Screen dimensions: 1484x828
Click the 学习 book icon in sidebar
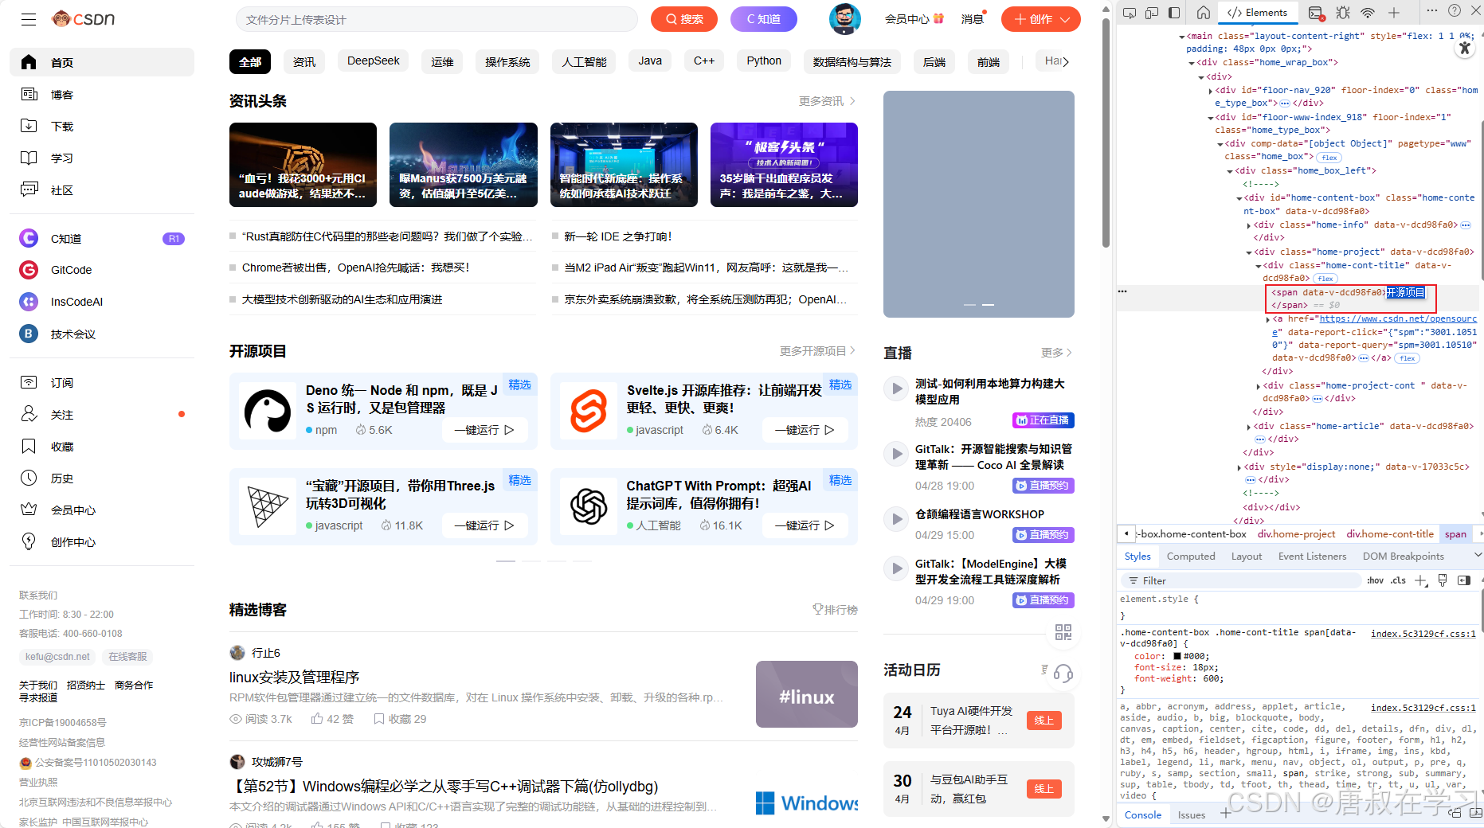pos(29,158)
